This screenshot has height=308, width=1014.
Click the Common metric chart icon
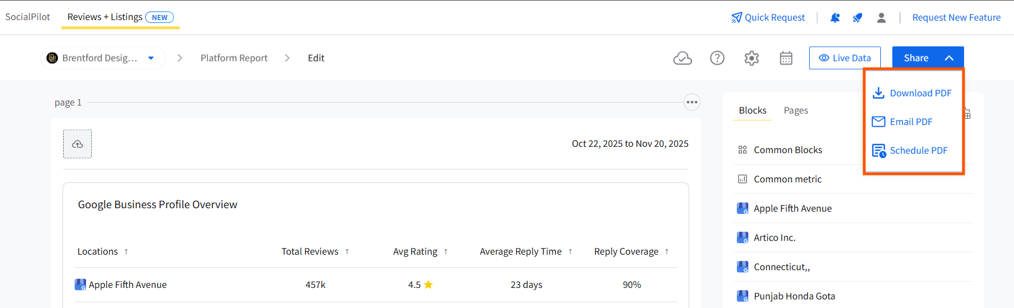pyautogui.click(x=743, y=179)
